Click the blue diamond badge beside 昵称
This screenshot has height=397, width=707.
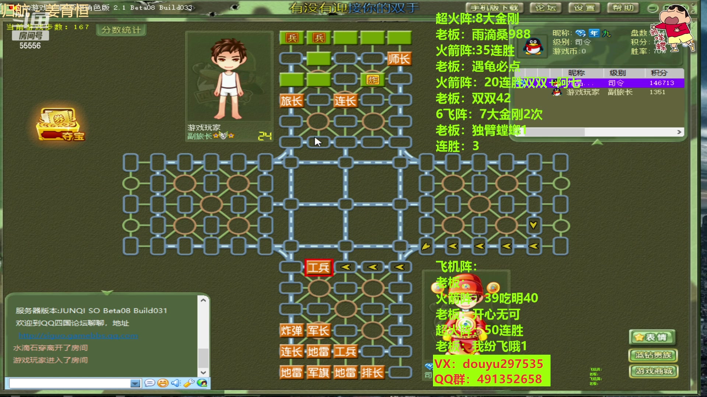(x=581, y=33)
